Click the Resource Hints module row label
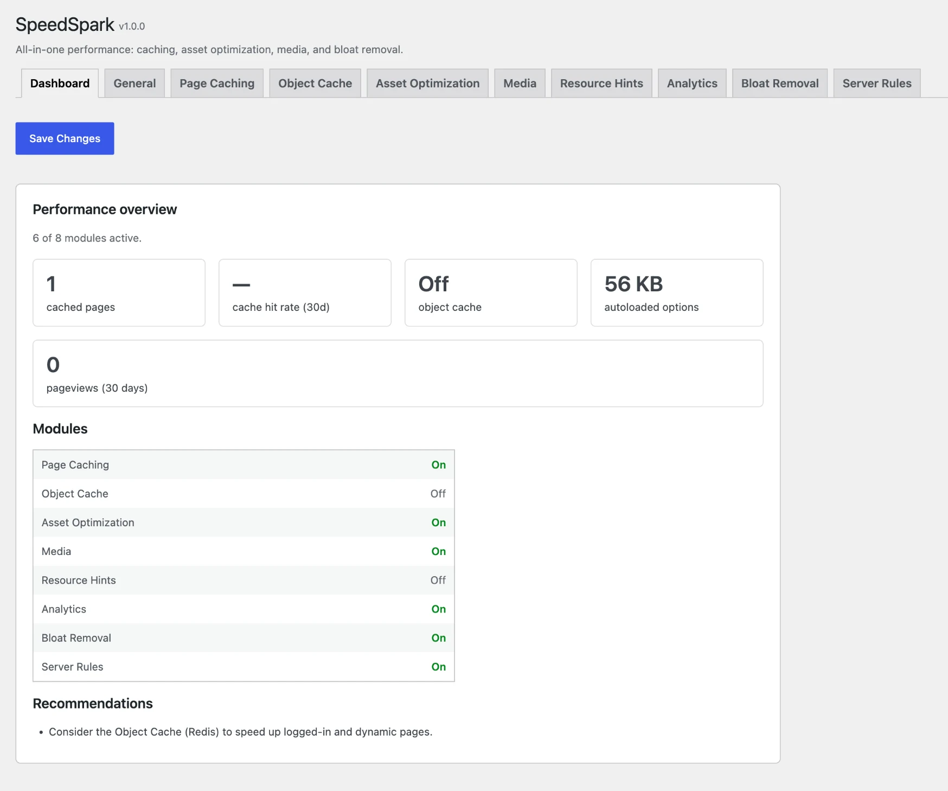 pyautogui.click(x=79, y=580)
